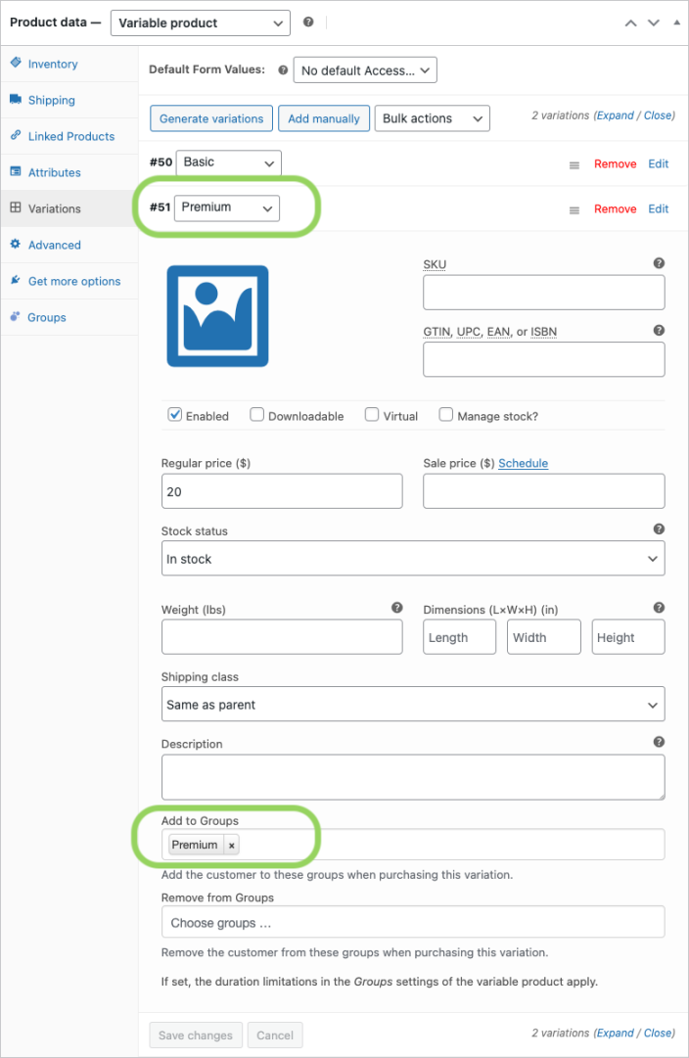Open the Stock status dropdown
Image resolution: width=689 pixels, height=1058 pixels.
[413, 559]
